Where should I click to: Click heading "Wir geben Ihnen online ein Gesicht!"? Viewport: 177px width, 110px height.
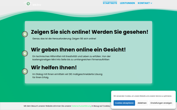(78, 50)
